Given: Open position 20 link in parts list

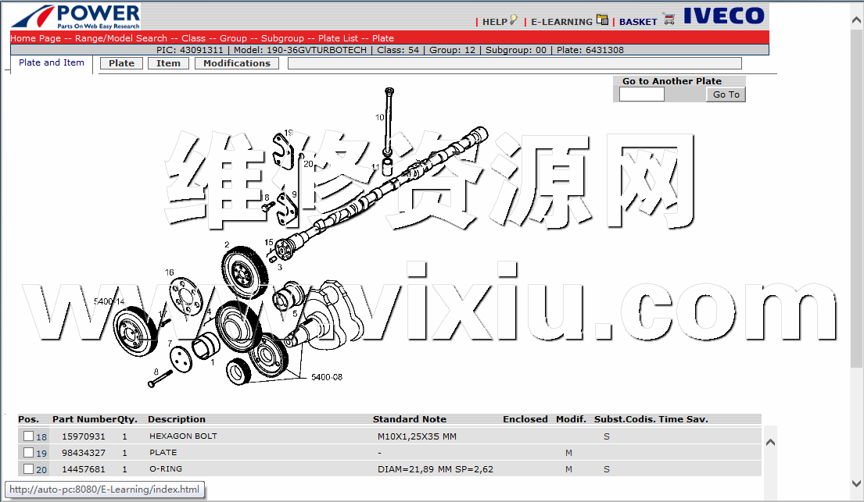Looking at the screenshot, I should click(41, 470).
